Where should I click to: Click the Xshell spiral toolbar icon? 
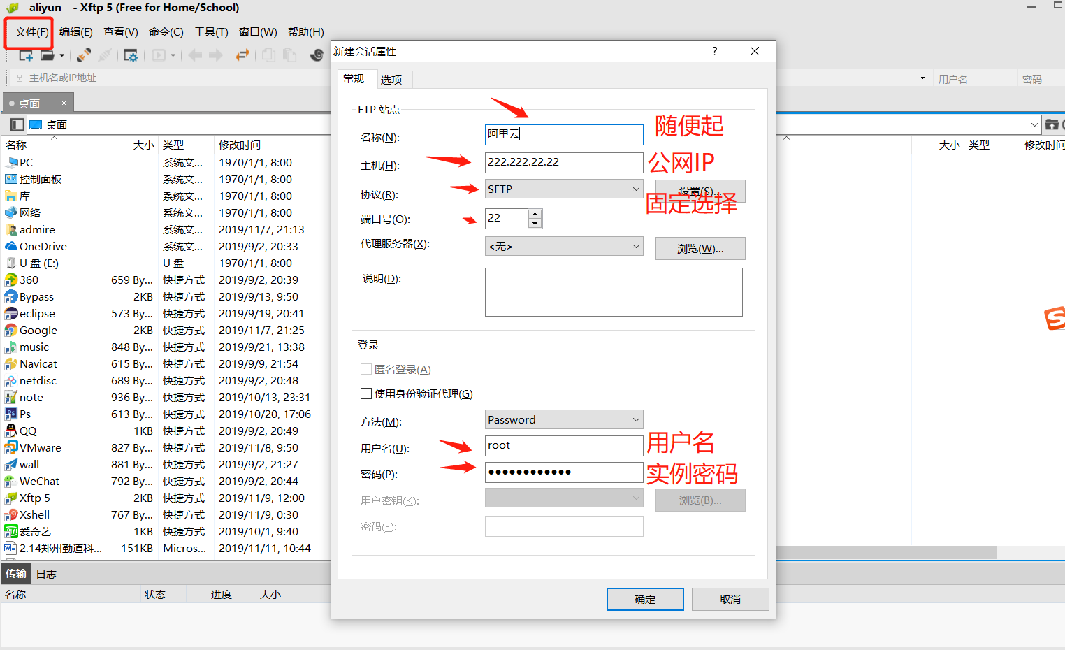tap(317, 55)
